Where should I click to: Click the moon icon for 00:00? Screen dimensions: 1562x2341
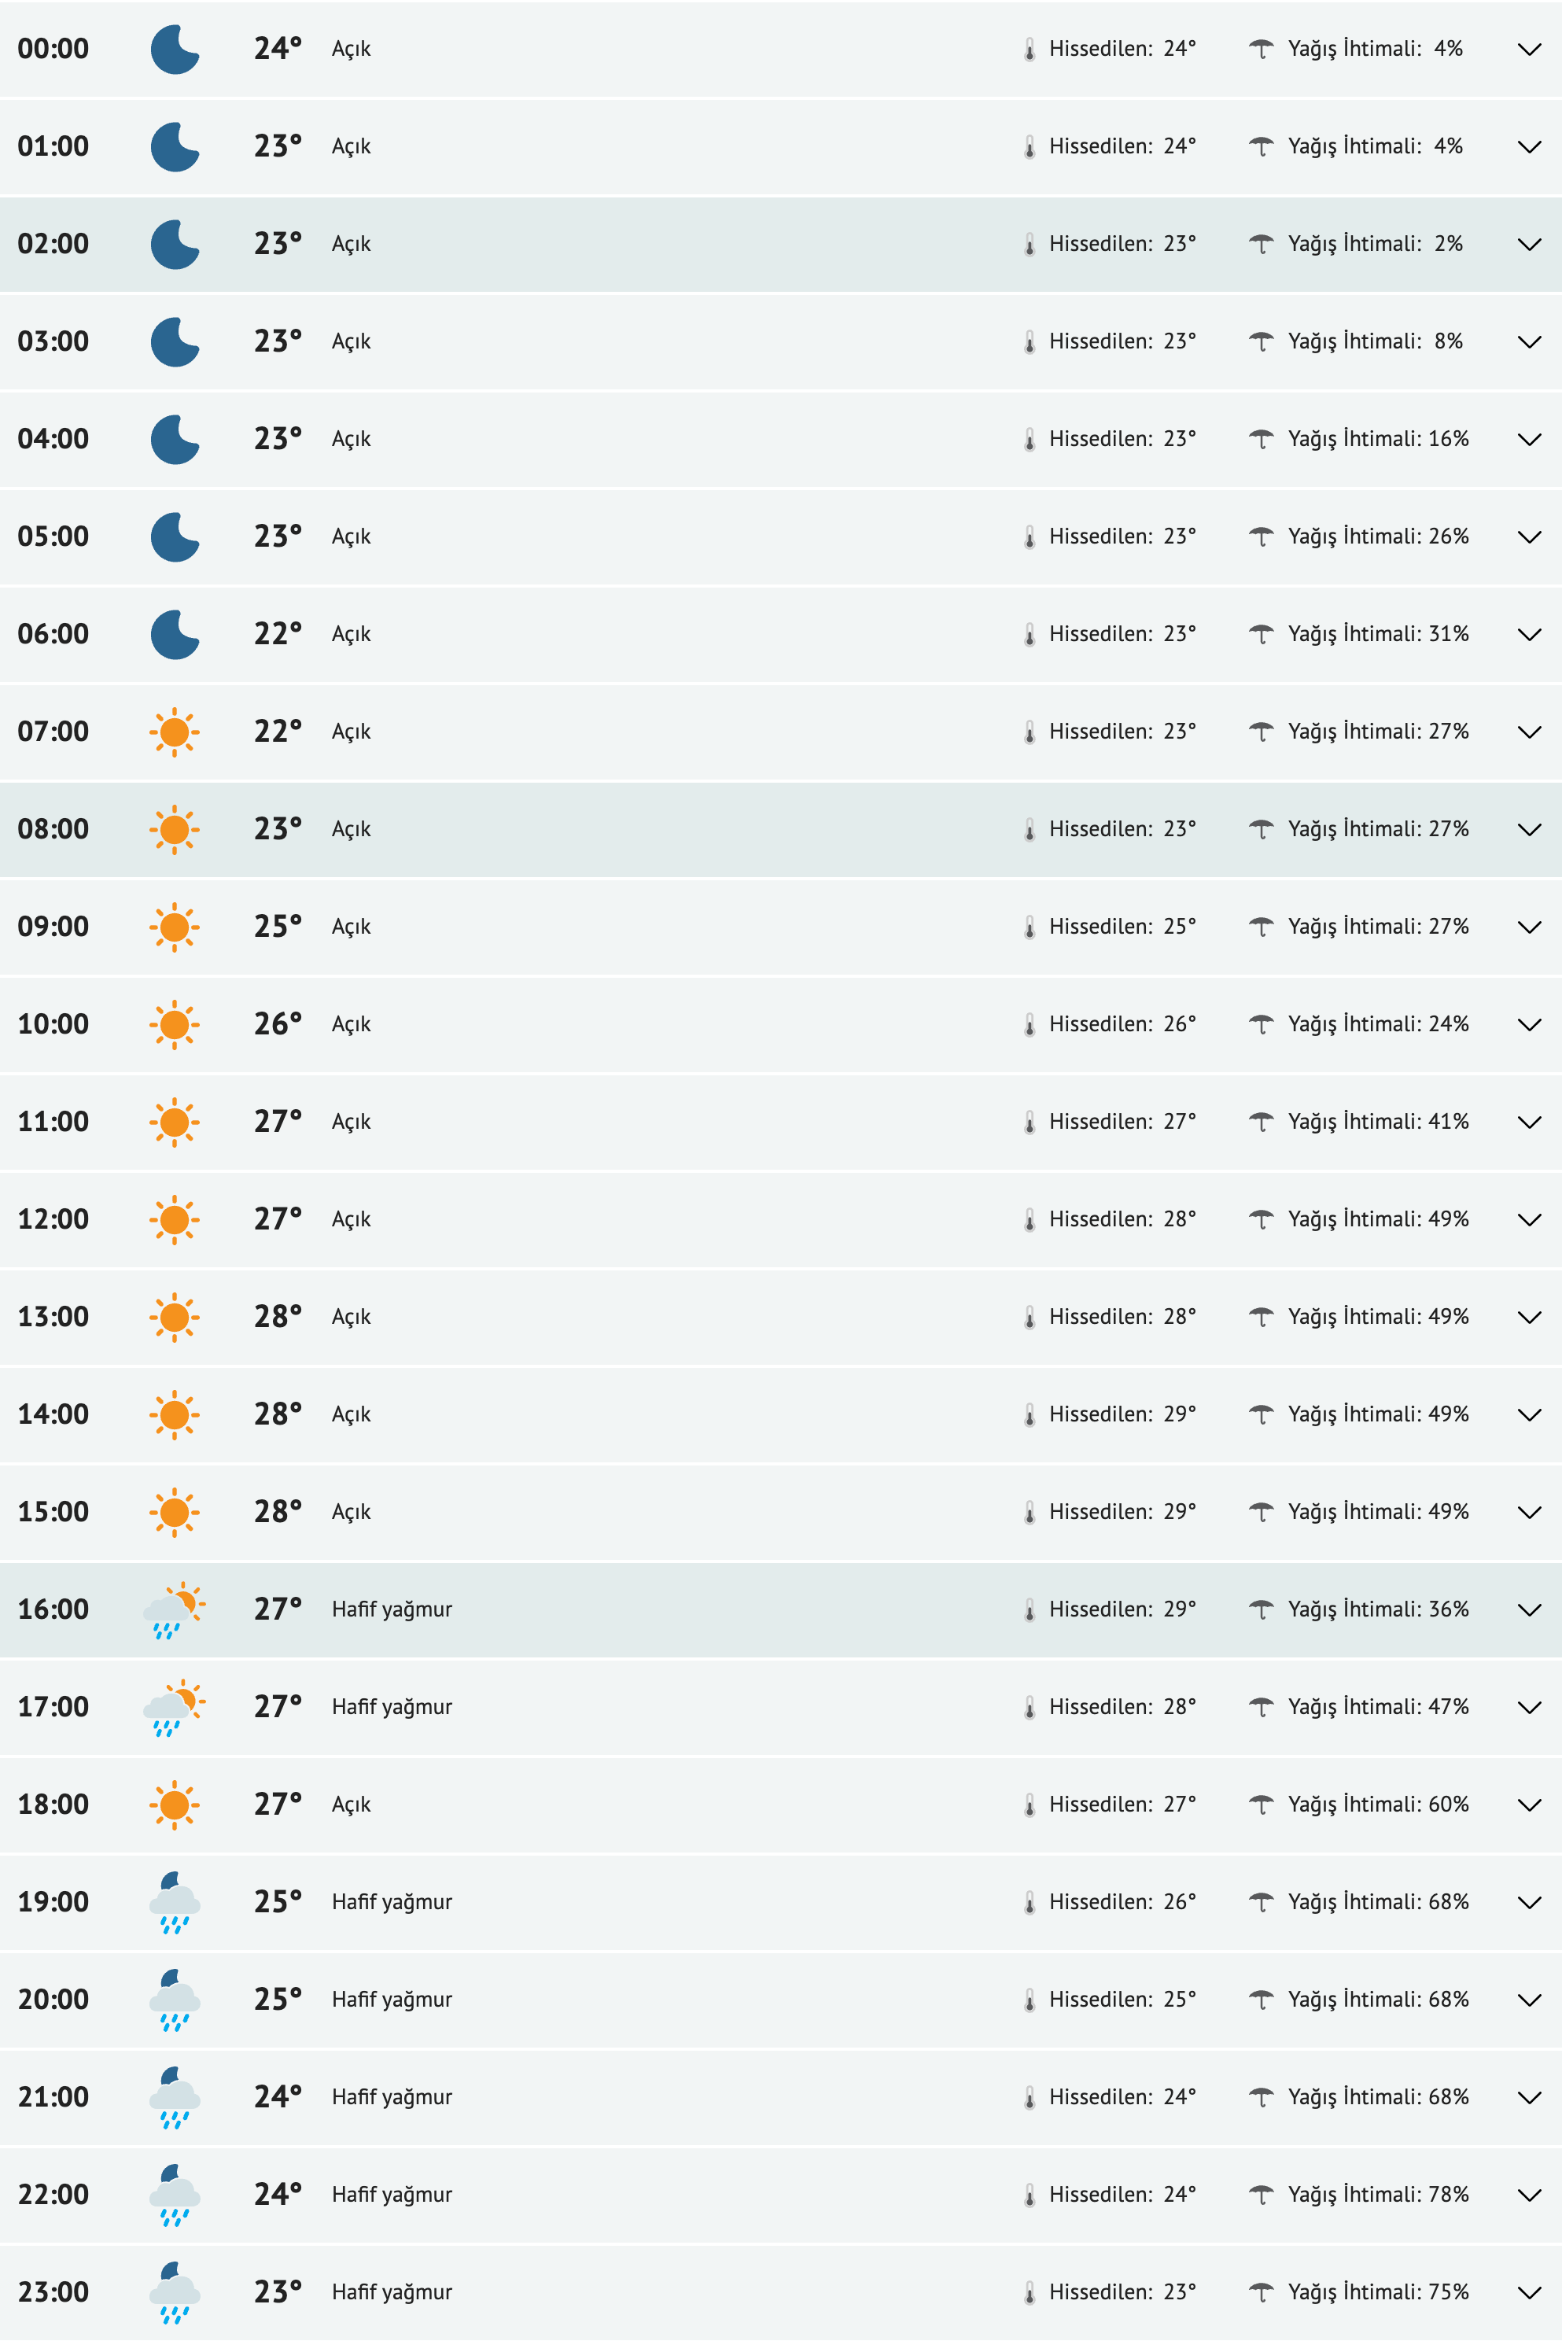(x=175, y=50)
